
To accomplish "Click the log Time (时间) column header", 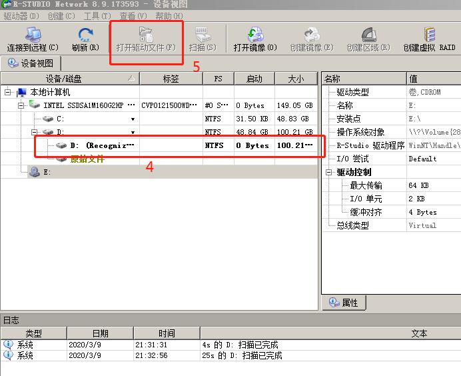I will 167,333.
